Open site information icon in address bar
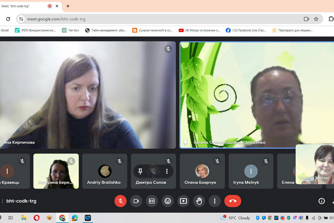 pyautogui.click(x=21, y=19)
